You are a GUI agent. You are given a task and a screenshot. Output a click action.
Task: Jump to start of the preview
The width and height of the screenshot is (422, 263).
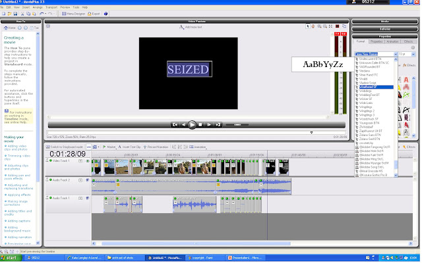pos(175,125)
